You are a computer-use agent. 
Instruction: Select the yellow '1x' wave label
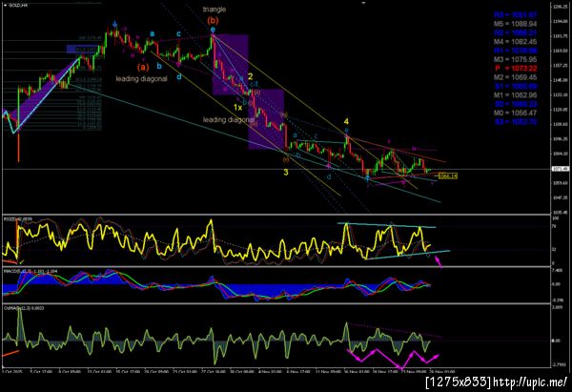[237, 108]
